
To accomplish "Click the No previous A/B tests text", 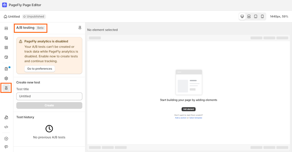I will coord(49,137).
